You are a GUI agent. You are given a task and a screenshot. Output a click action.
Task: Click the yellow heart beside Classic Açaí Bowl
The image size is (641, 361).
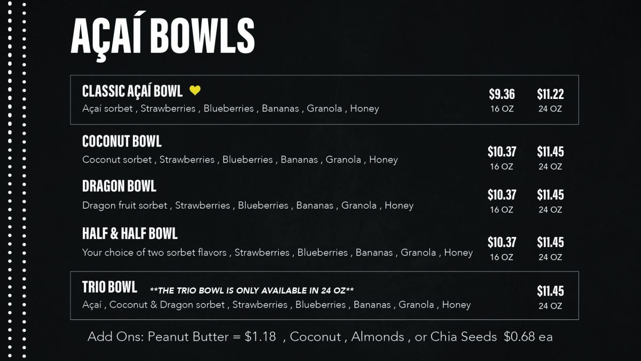pyautogui.click(x=195, y=91)
